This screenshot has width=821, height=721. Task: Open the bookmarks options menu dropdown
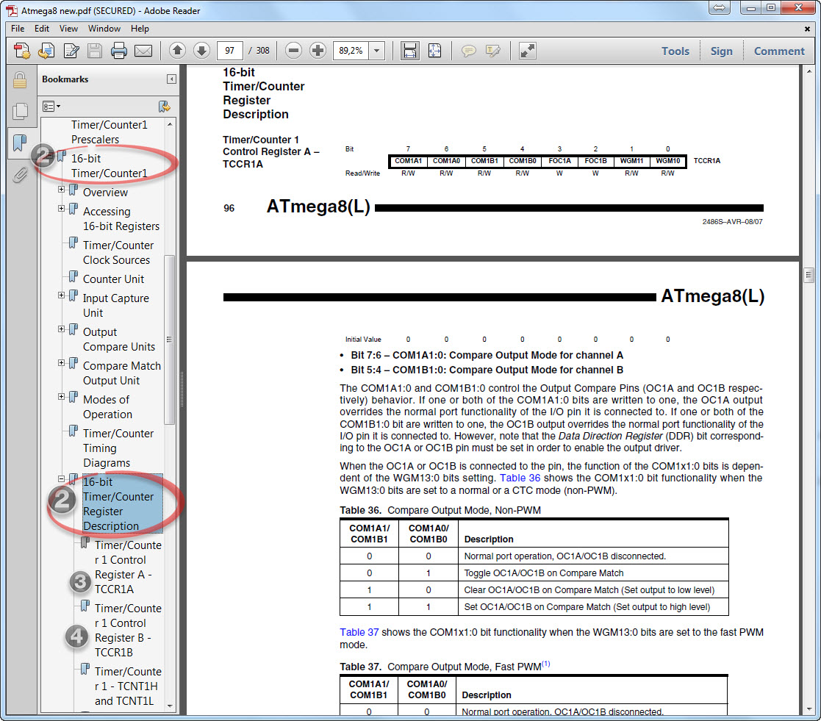51,107
